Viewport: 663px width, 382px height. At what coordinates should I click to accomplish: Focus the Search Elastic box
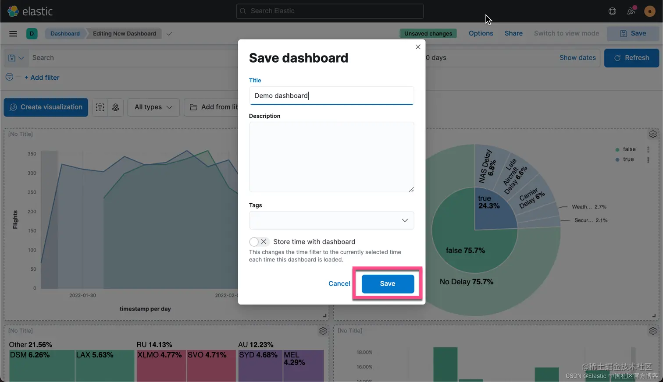(330, 11)
